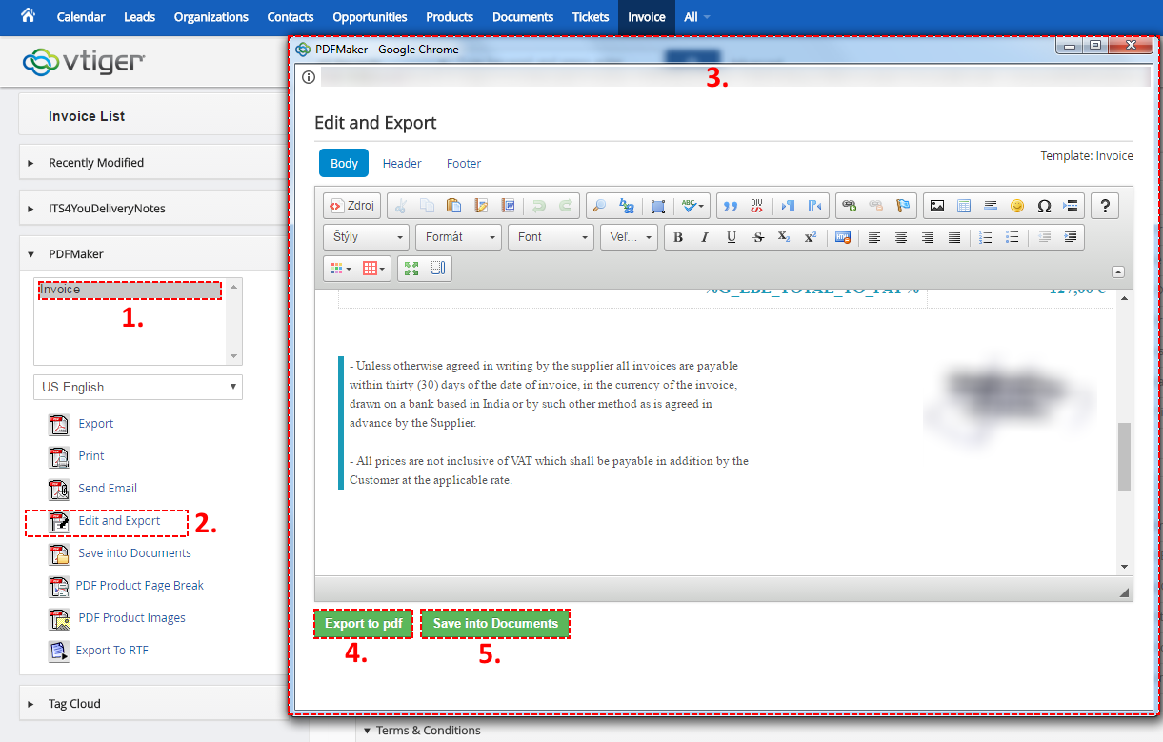The height and width of the screenshot is (742, 1163).
Task: Click the Smiley emoticon icon
Action: click(x=1017, y=206)
